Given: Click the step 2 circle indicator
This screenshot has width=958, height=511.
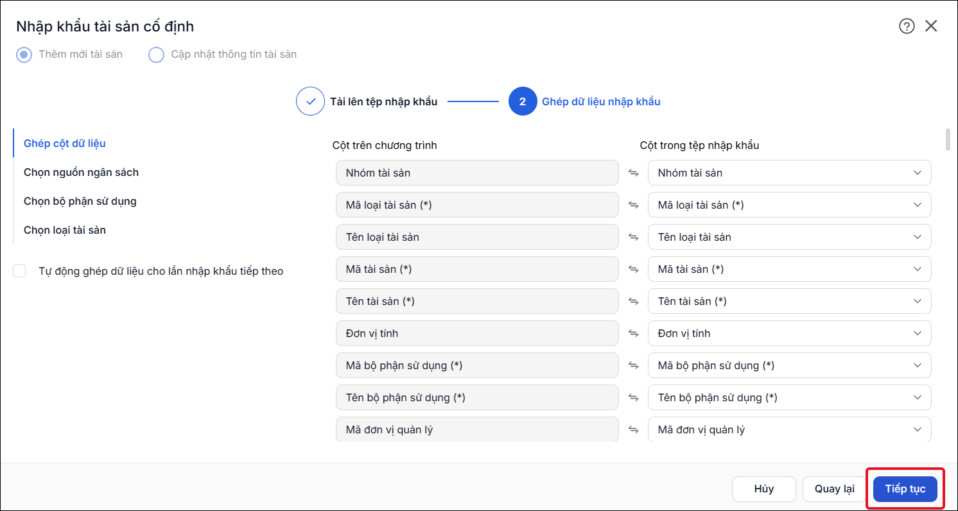Looking at the screenshot, I should (x=523, y=101).
